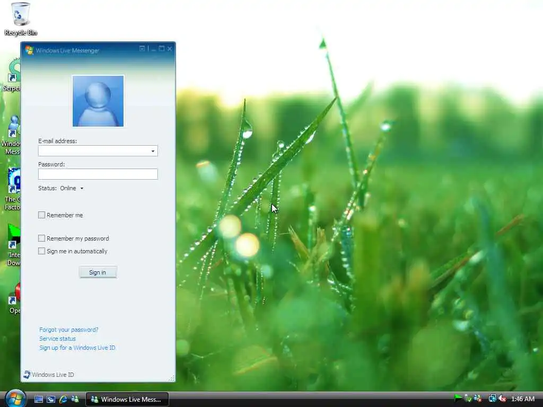Click the Sign in button
Screen dimensions: 543x407
(98, 272)
